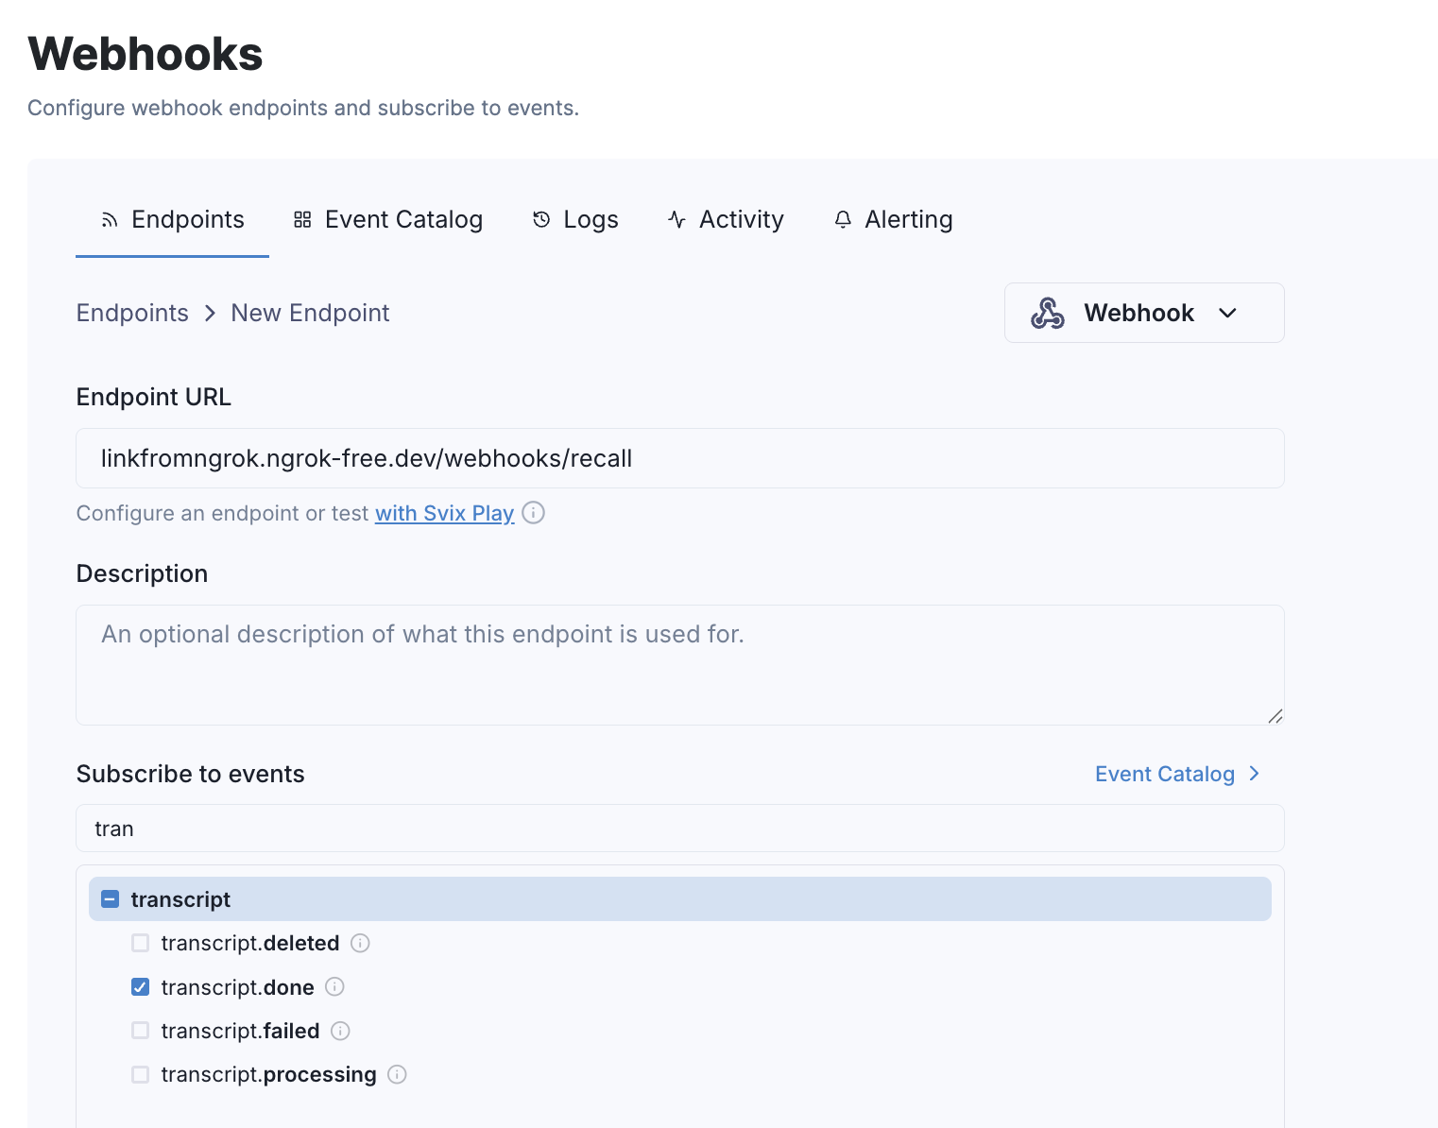Viewport: 1438px width, 1128px height.
Task: Open the Endpoints tab
Action: 172,219
